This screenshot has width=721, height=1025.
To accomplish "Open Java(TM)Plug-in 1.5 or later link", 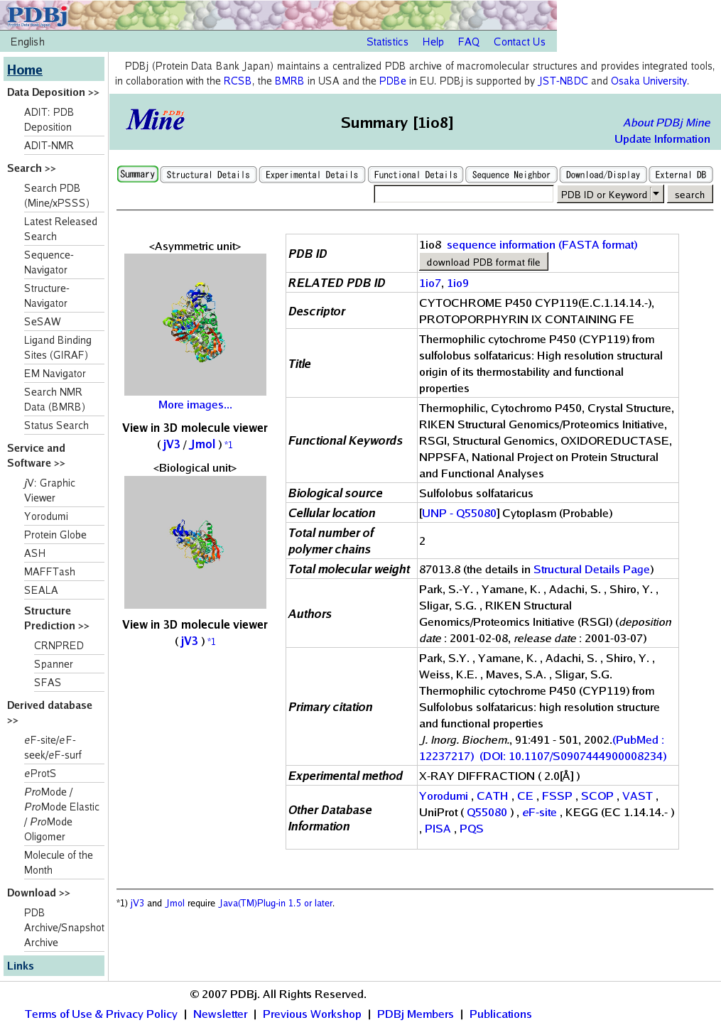I will coord(276,904).
